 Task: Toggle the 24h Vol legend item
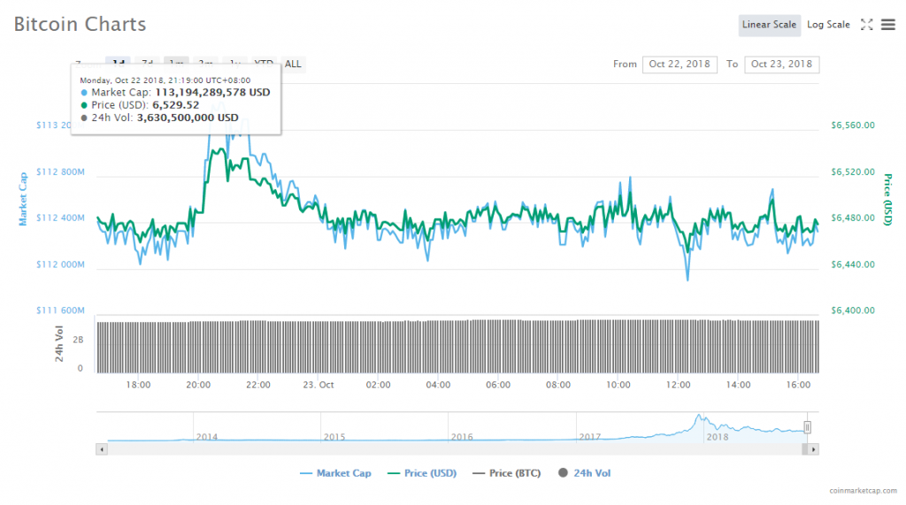[x=584, y=473]
